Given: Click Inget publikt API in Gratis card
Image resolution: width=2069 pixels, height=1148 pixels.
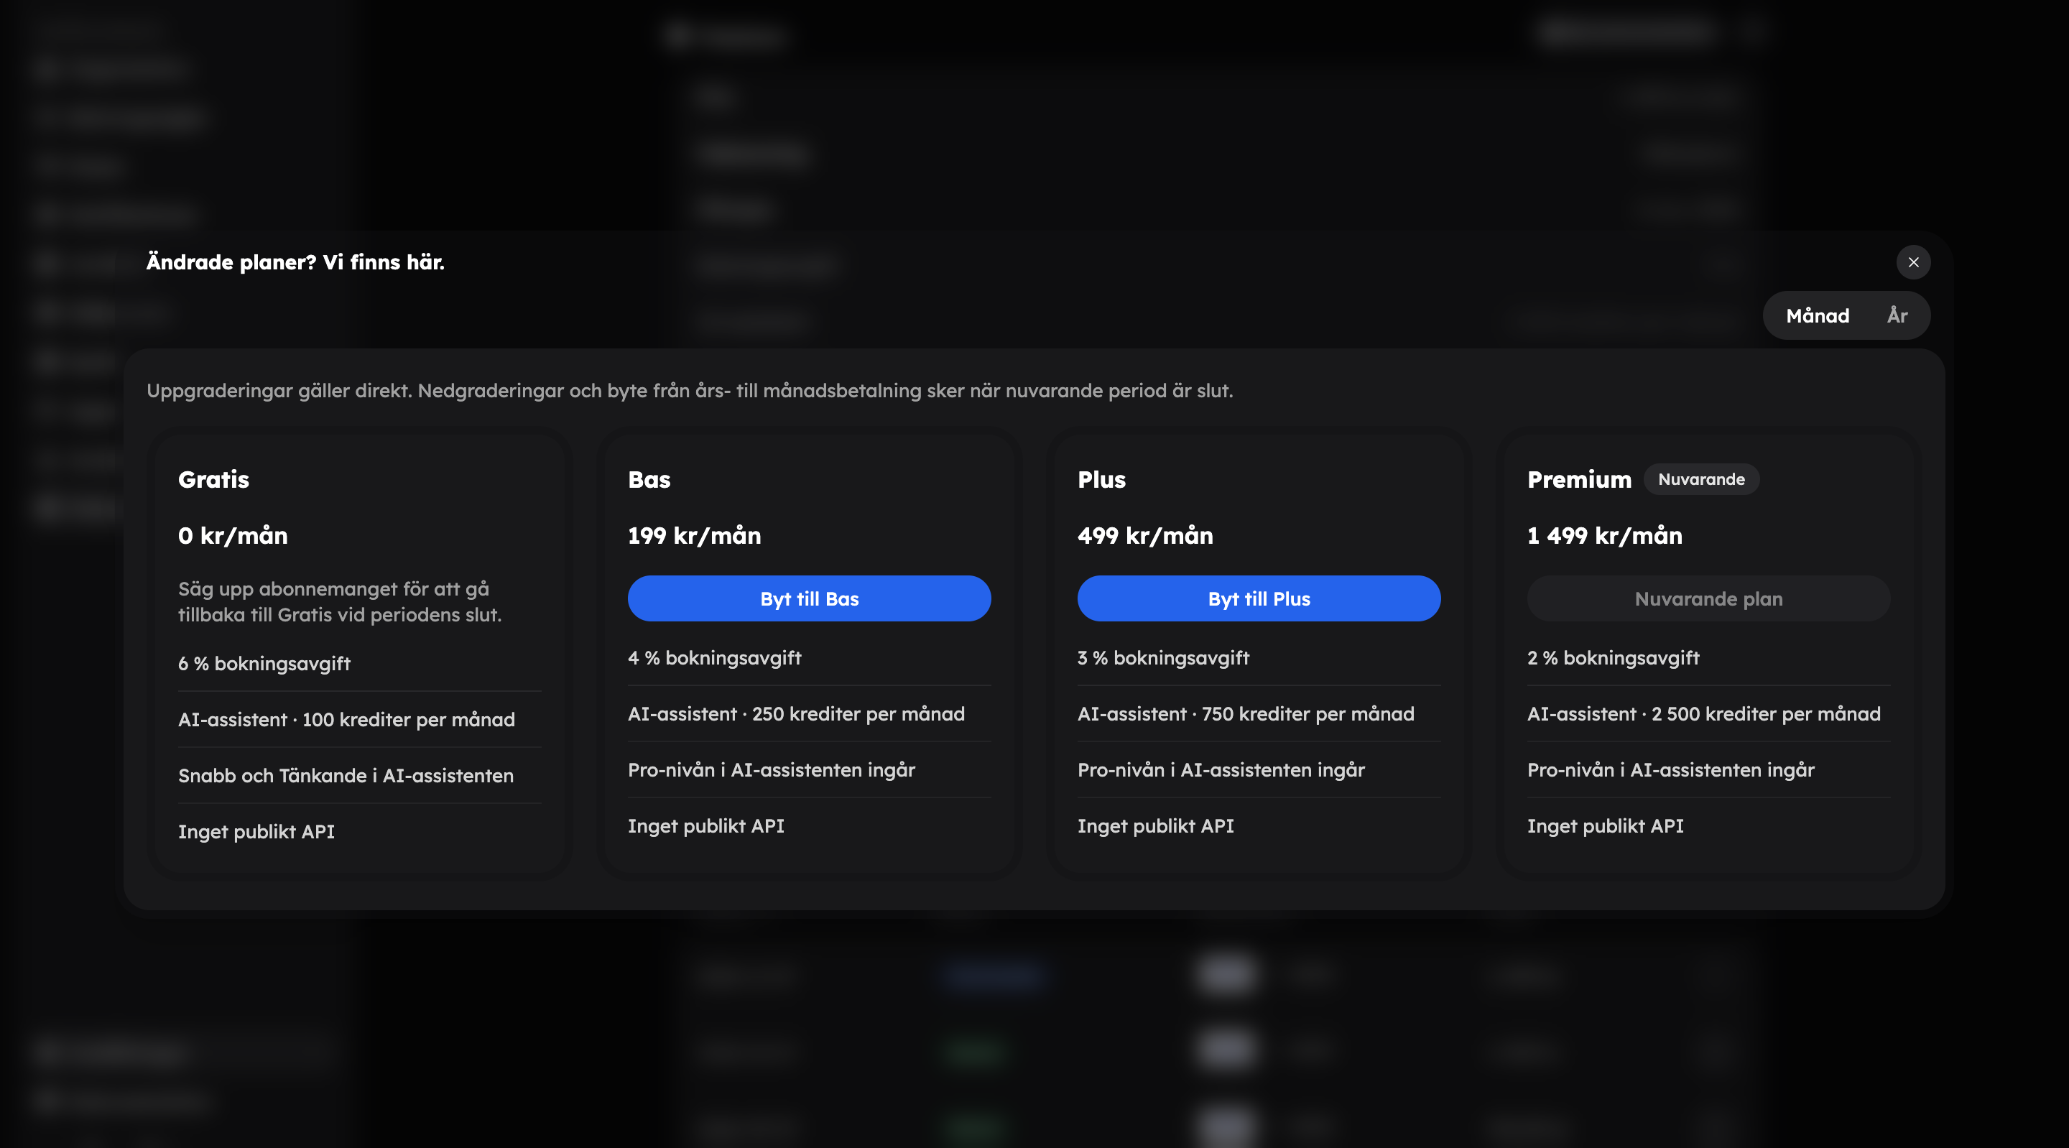Looking at the screenshot, I should [256, 831].
